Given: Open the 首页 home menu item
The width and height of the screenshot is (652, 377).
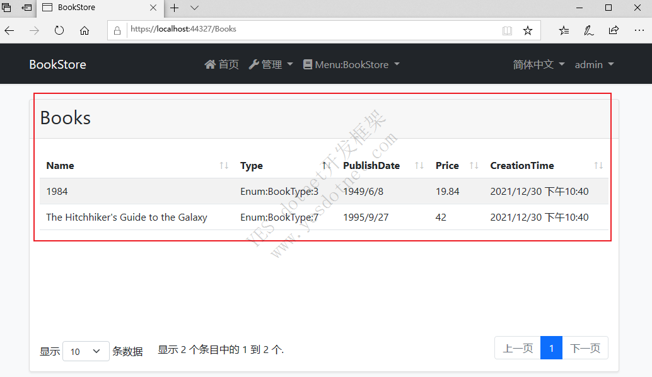Looking at the screenshot, I should click(x=221, y=64).
